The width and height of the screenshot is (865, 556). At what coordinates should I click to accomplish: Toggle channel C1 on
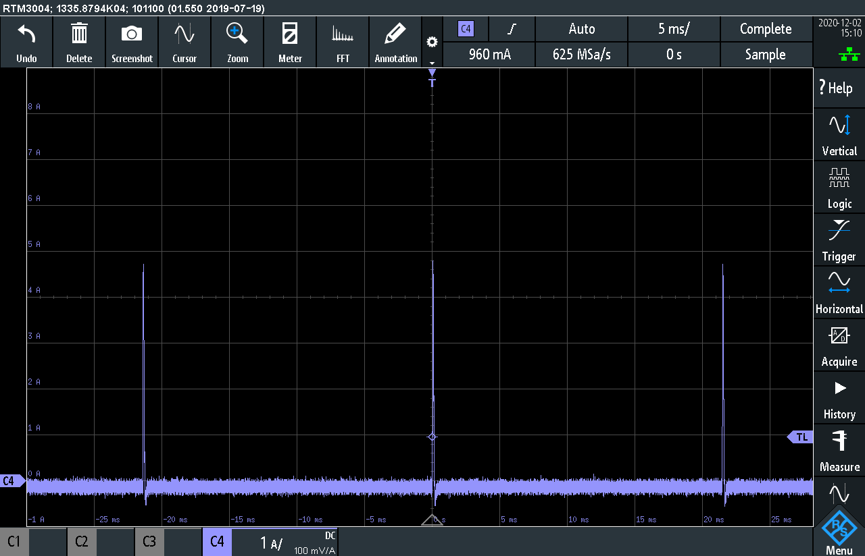[x=14, y=542]
